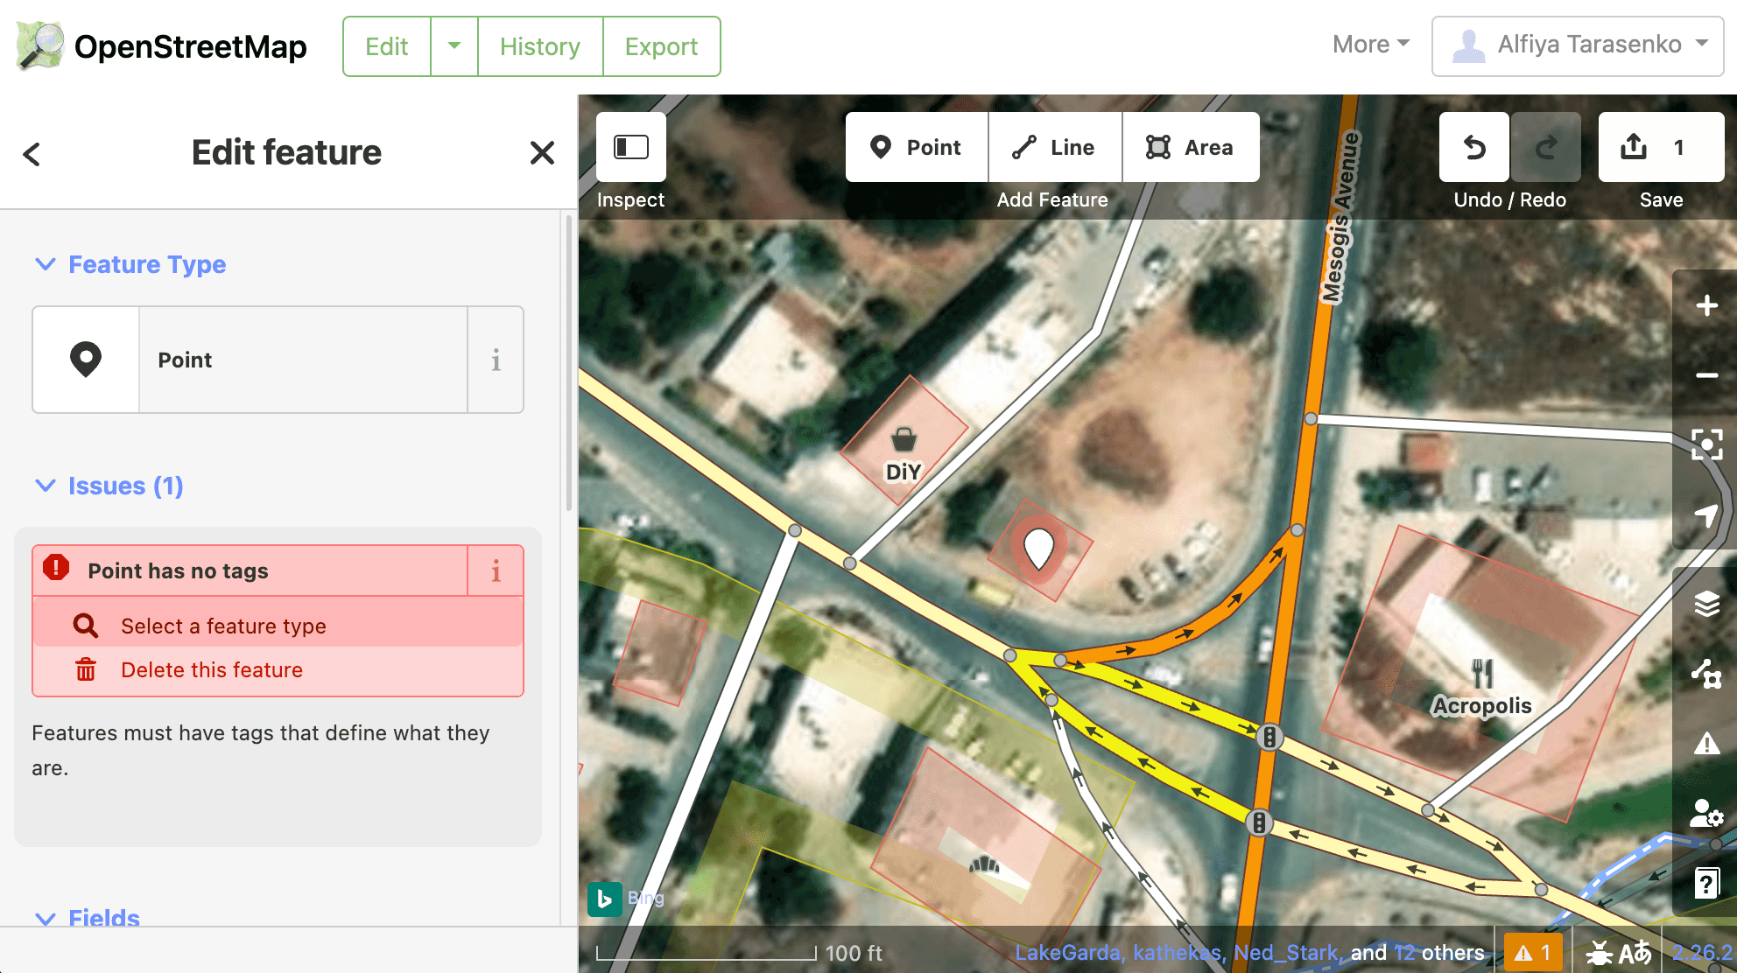Click the point marker icon in Feature Type
This screenshot has height=973, width=1737.
click(x=86, y=360)
